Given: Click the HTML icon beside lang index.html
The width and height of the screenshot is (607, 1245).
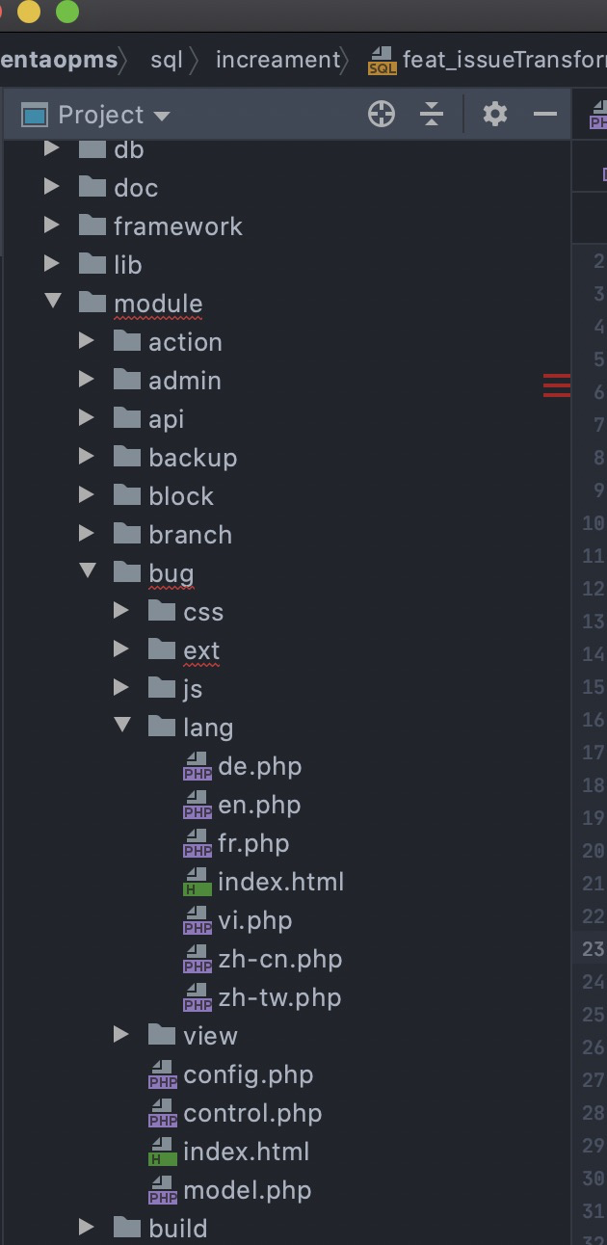Looking at the screenshot, I should coord(198,883).
